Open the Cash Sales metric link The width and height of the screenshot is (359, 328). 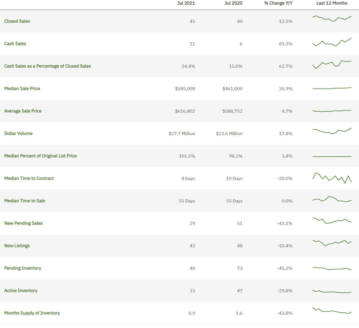pyautogui.click(x=15, y=44)
